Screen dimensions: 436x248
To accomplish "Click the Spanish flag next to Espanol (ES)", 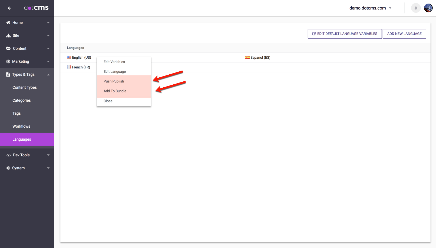I will [x=247, y=57].
